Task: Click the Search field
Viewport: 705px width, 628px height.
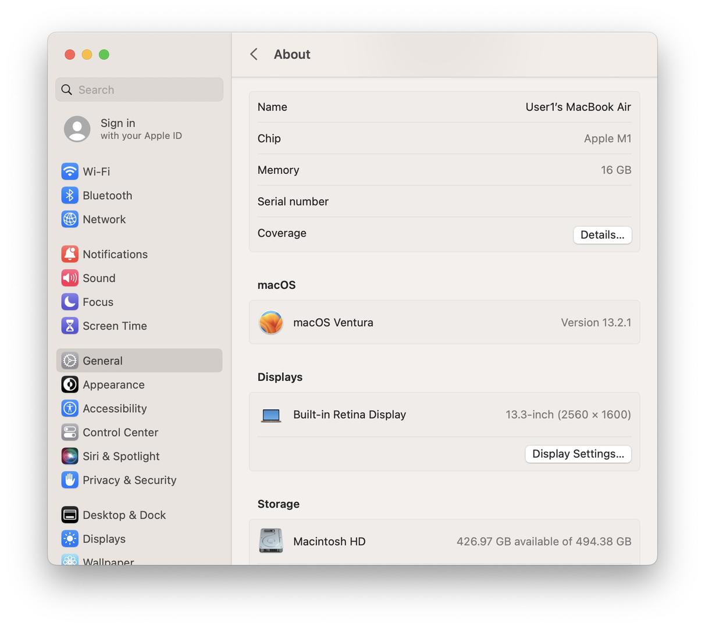Action: [x=139, y=90]
